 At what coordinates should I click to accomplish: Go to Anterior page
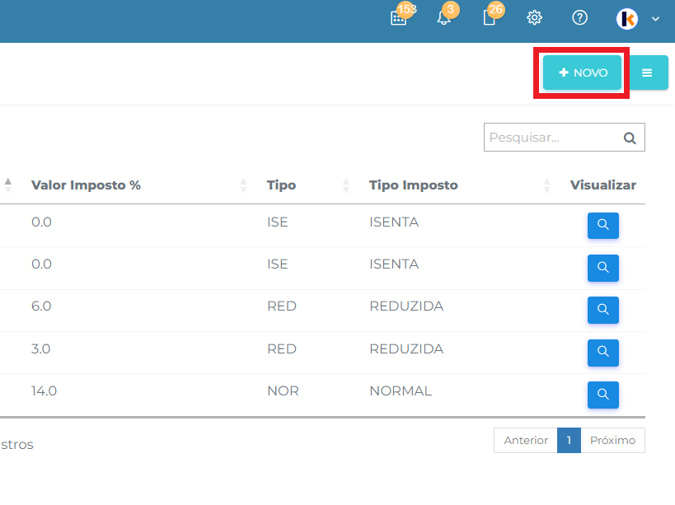(x=525, y=441)
